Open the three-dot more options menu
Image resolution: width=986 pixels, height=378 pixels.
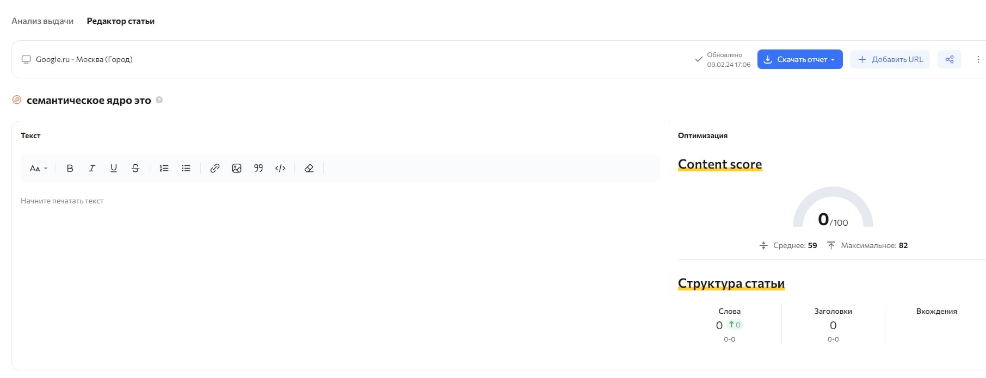pos(978,59)
